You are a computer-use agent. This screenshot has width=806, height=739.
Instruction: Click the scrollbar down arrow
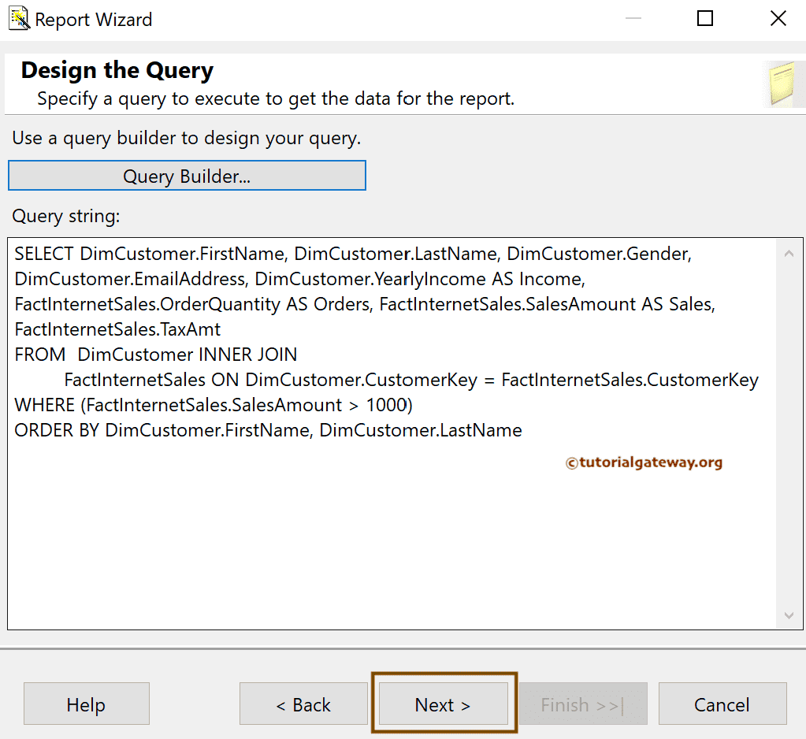(x=789, y=615)
